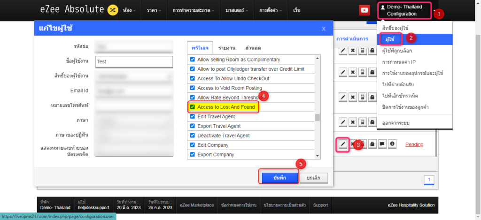481x220 pixels.
Task: Click the pencil icon in the fourth user row
Action: (343, 122)
